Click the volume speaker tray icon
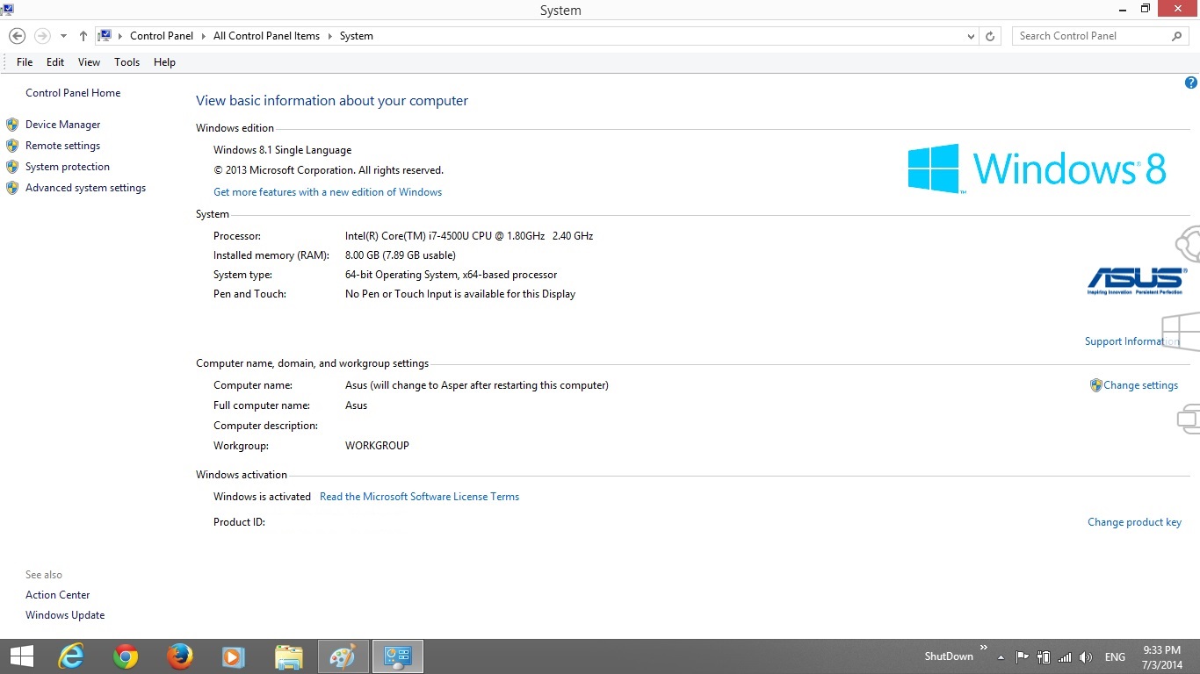1200x674 pixels. pos(1086,656)
